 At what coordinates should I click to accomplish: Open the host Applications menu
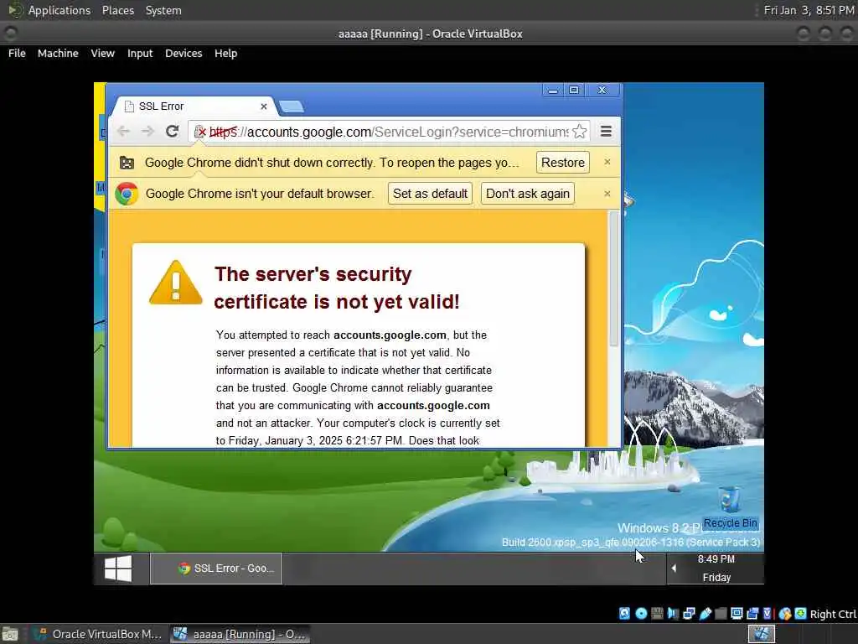click(x=59, y=10)
